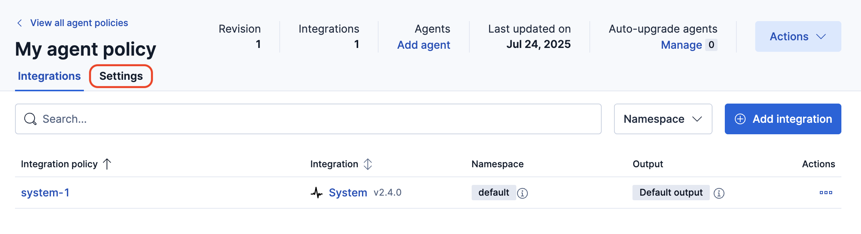861x234 pixels.
Task: Open the system-1 integration policy
Action: click(45, 193)
